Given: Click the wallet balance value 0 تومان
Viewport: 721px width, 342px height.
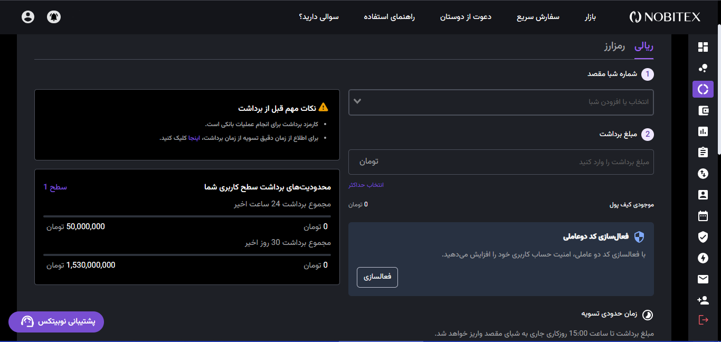Looking at the screenshot, I should 358,204.
